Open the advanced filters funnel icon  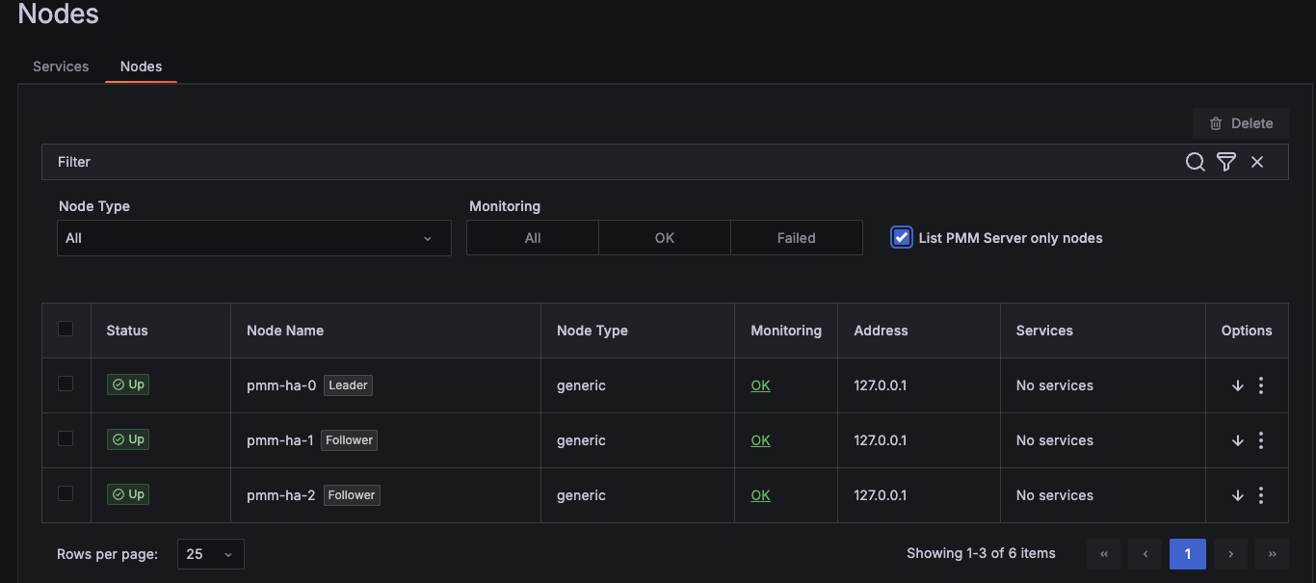coord(1225,162)
